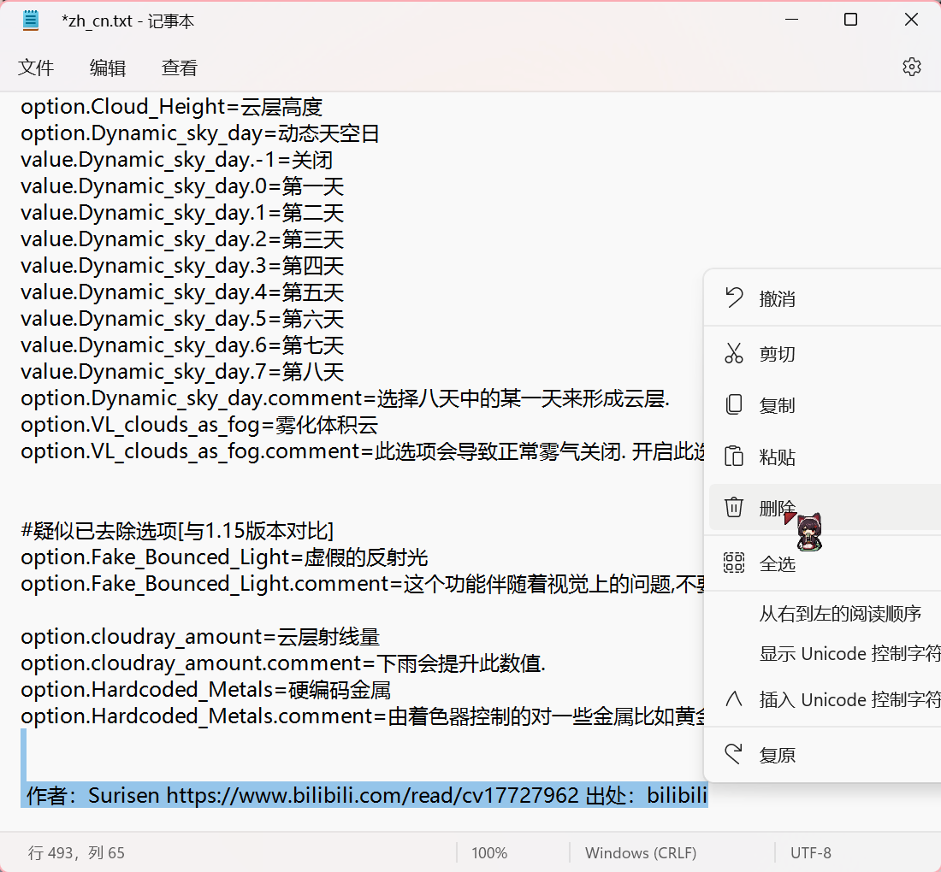The height and width of the screenshot is (872, 941).
Task: Choose 撤消 in the context menu
Action: click(825, 298)
